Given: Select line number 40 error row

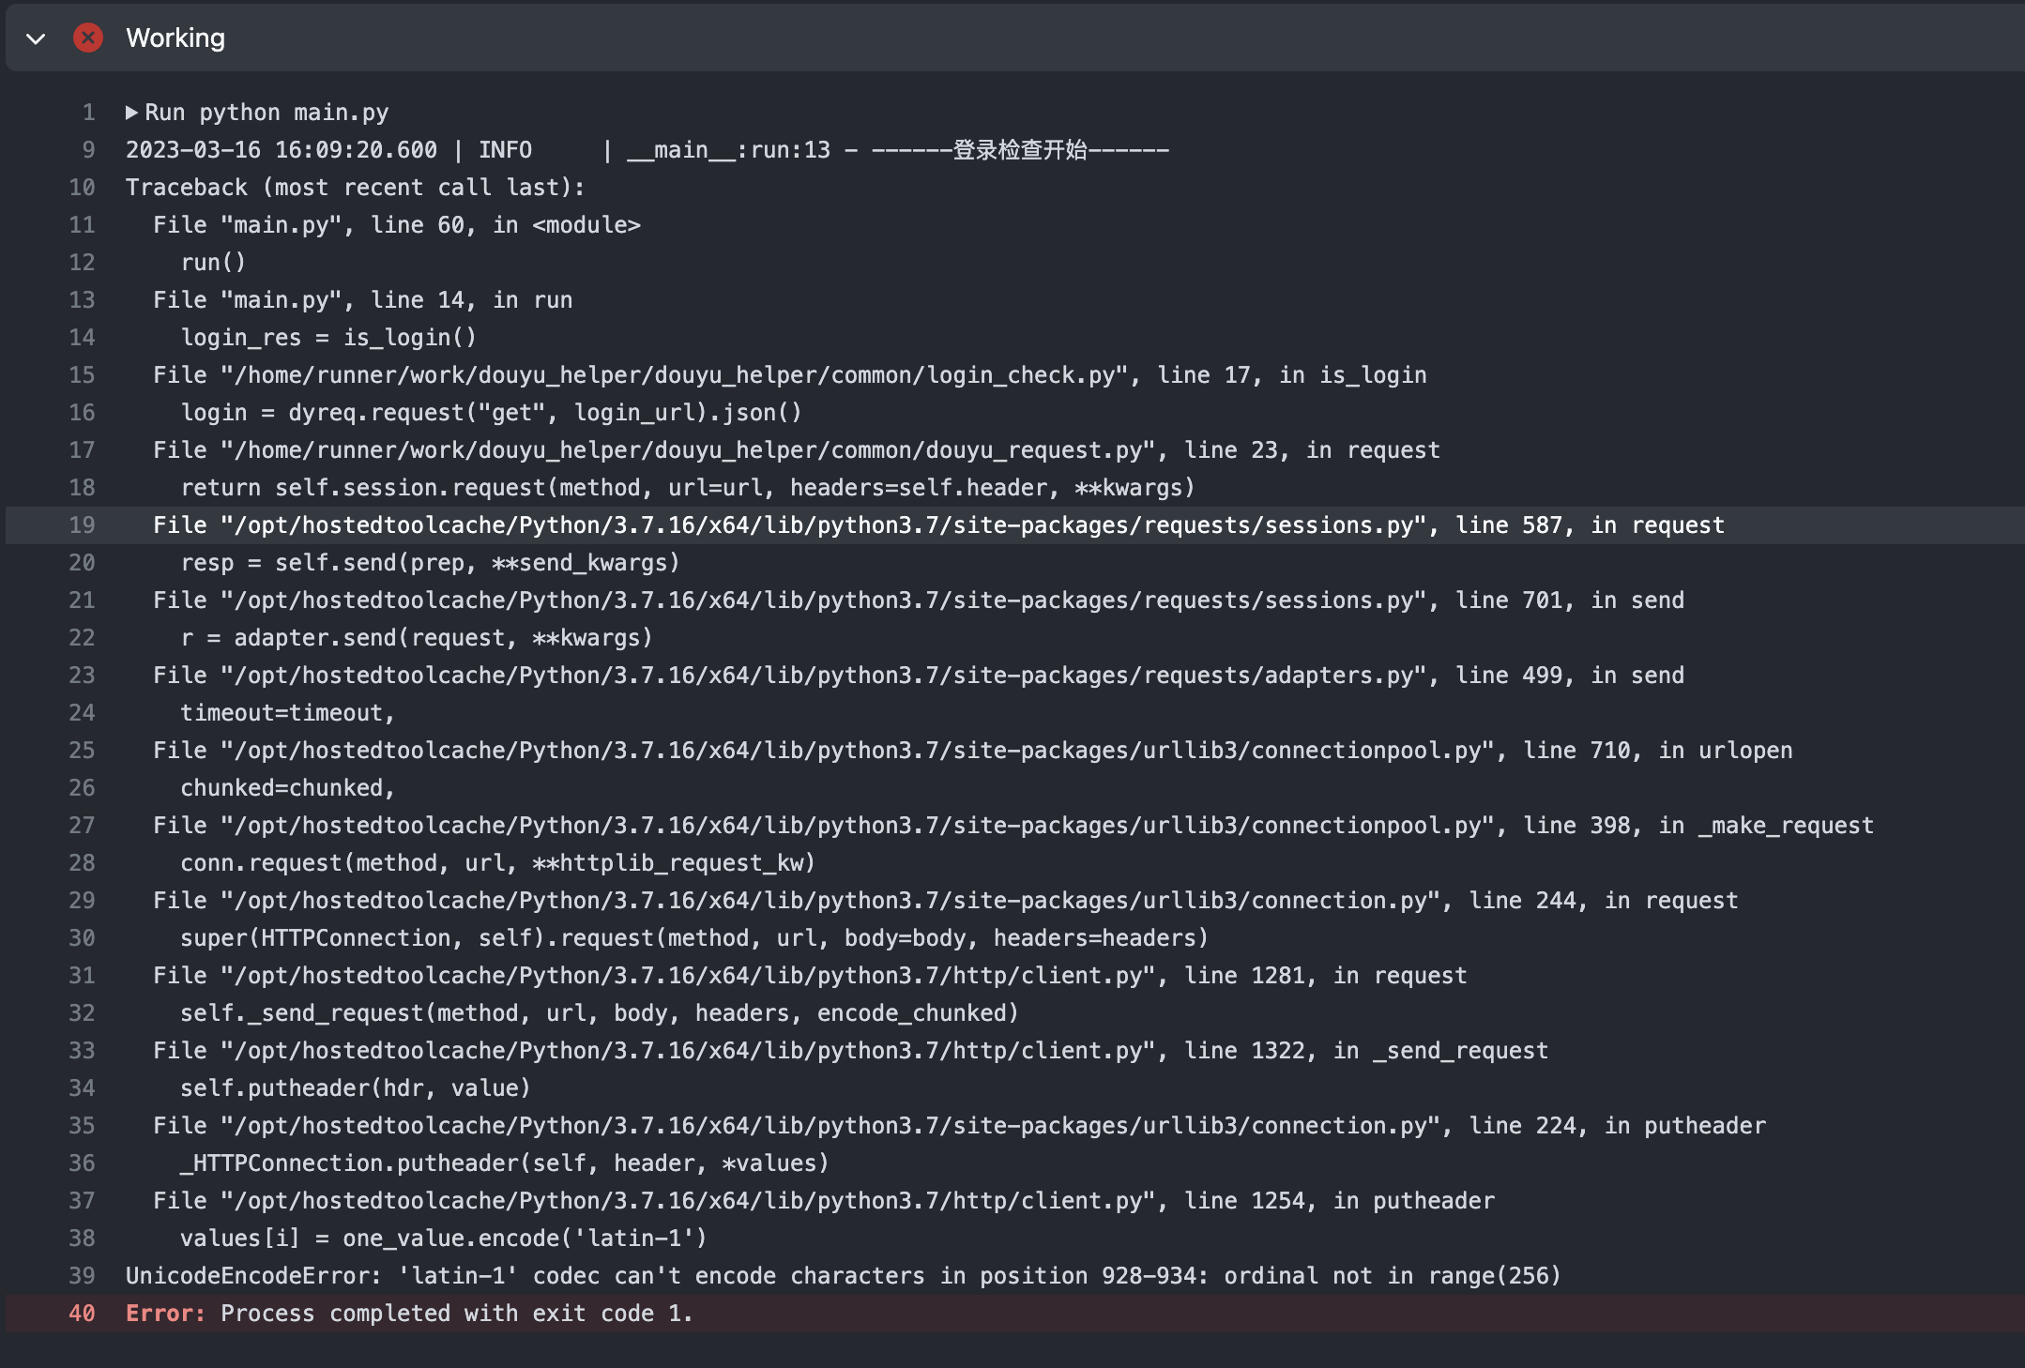Looking at the screenshot, I should 83,1314.
